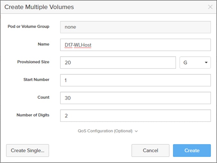
Task: Click the caret arrow in unit selector
Action: tap(206, 63)
